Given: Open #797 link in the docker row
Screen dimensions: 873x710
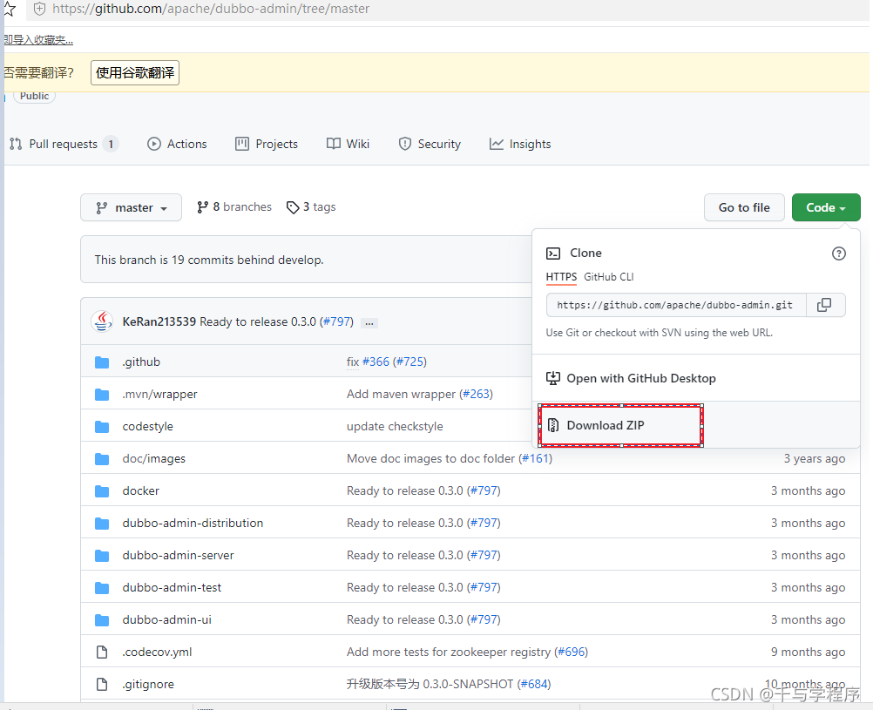Looking at the screenshot, I should pos(484,491).
